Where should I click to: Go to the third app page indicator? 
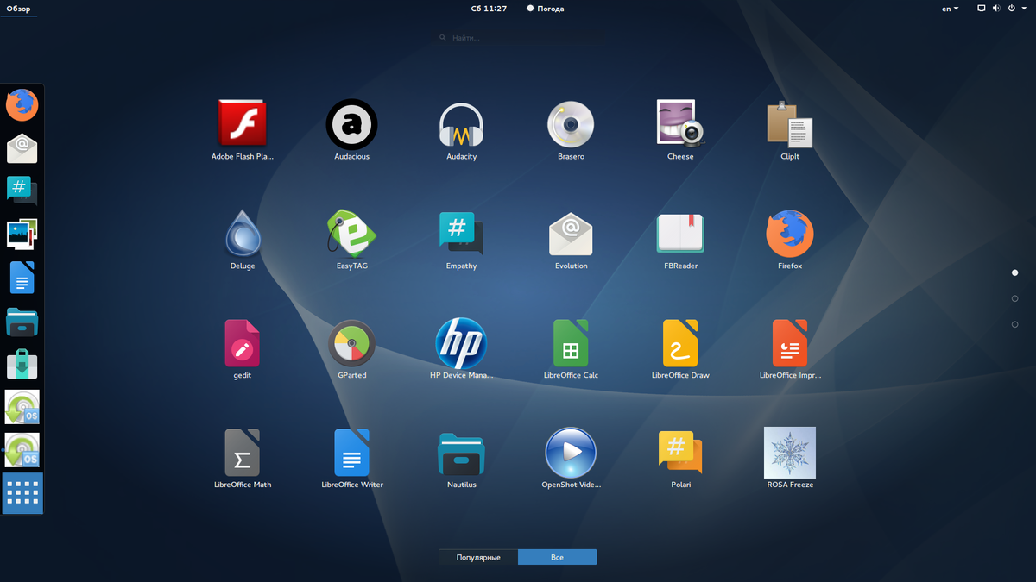[1014, 324]
